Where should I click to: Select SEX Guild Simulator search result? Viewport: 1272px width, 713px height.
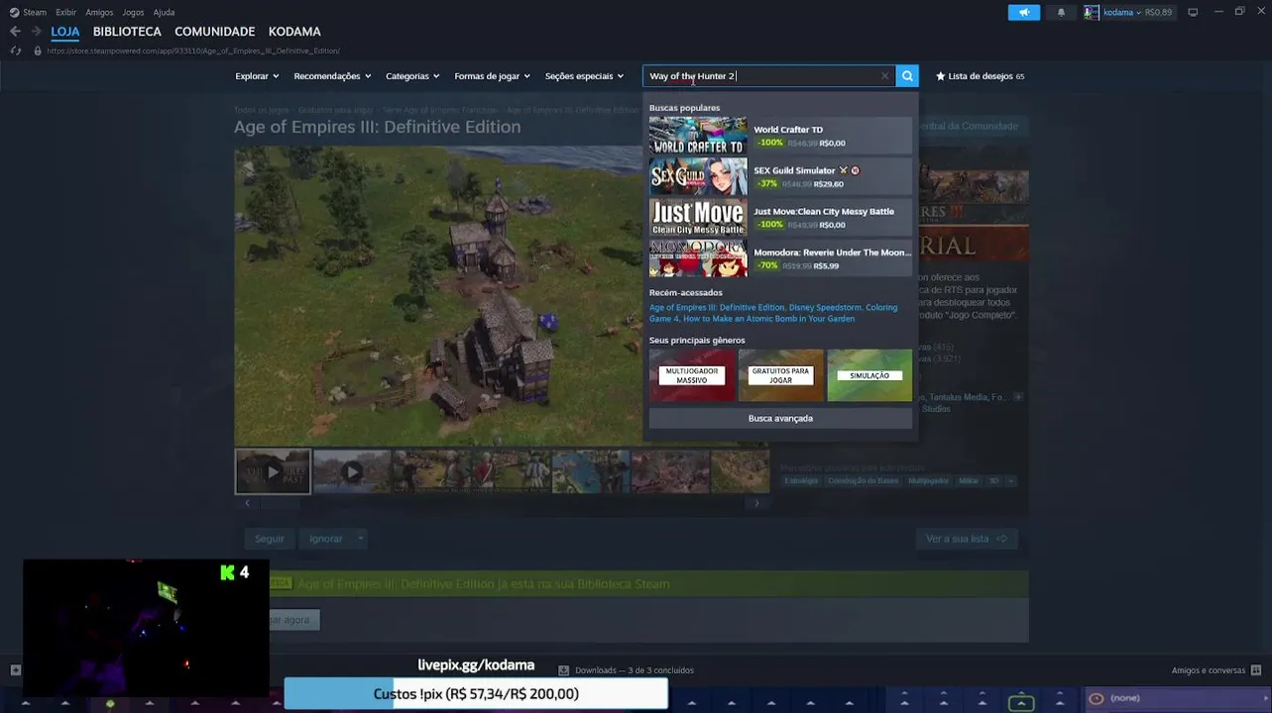[780, 176]
